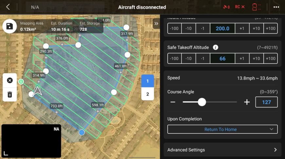
Task: Select the vertex between 290.3ft and 376.0ft edges
Action: pos(46,46)
